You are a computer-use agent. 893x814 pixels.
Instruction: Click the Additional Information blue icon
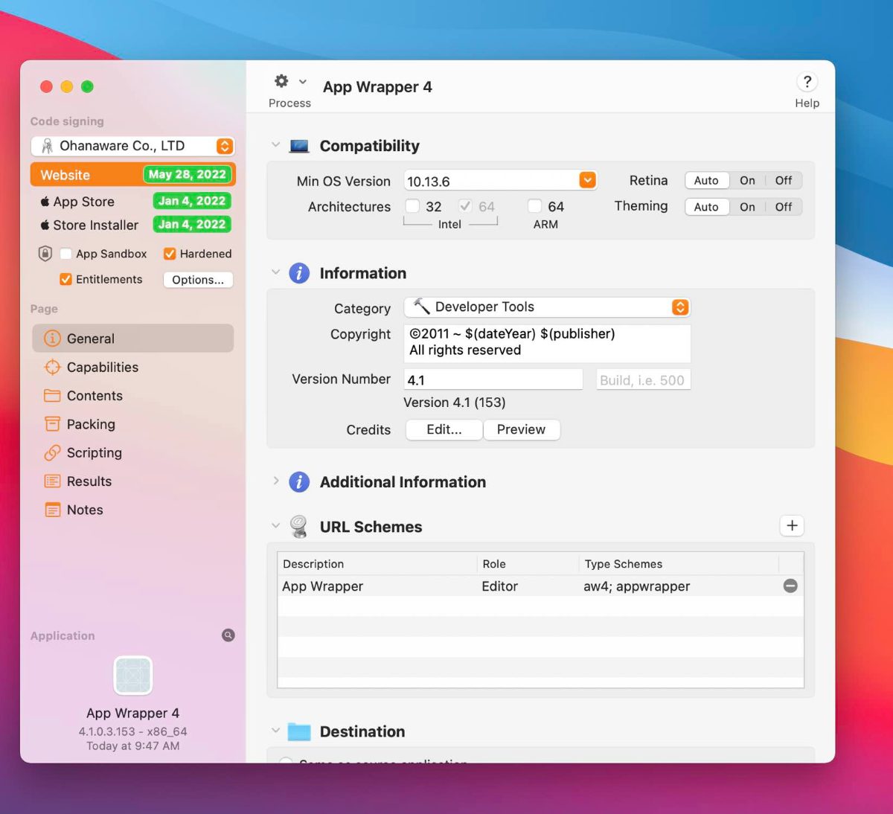[x=299, y=482]
